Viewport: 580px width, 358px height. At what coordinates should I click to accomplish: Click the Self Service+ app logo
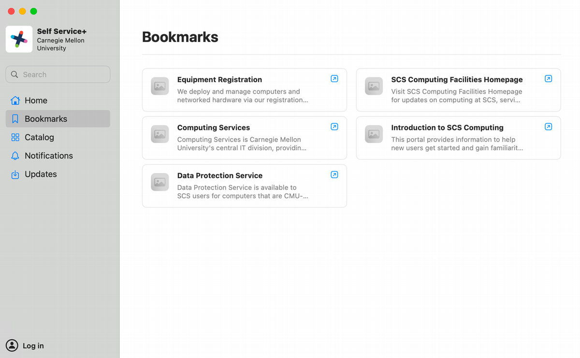coord(19,39)
